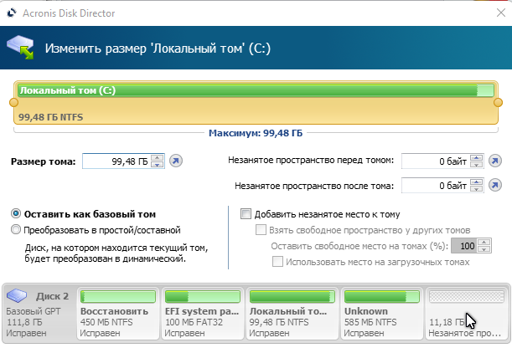The image size is (512, 353).
Task: Decrease volume size with down stepper arrow
Action: [x=158, y=165]
